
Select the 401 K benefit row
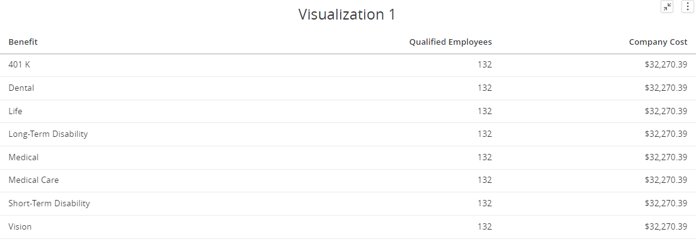pyautogui.click(x=348, y=65)
